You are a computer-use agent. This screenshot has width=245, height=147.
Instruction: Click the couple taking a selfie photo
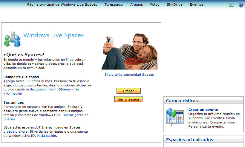pyautogui.click(x=129, y=51)
